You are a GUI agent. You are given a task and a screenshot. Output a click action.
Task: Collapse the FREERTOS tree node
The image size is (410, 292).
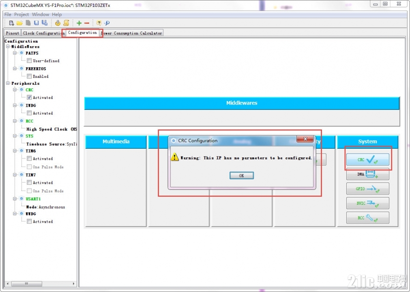[15, 69]
